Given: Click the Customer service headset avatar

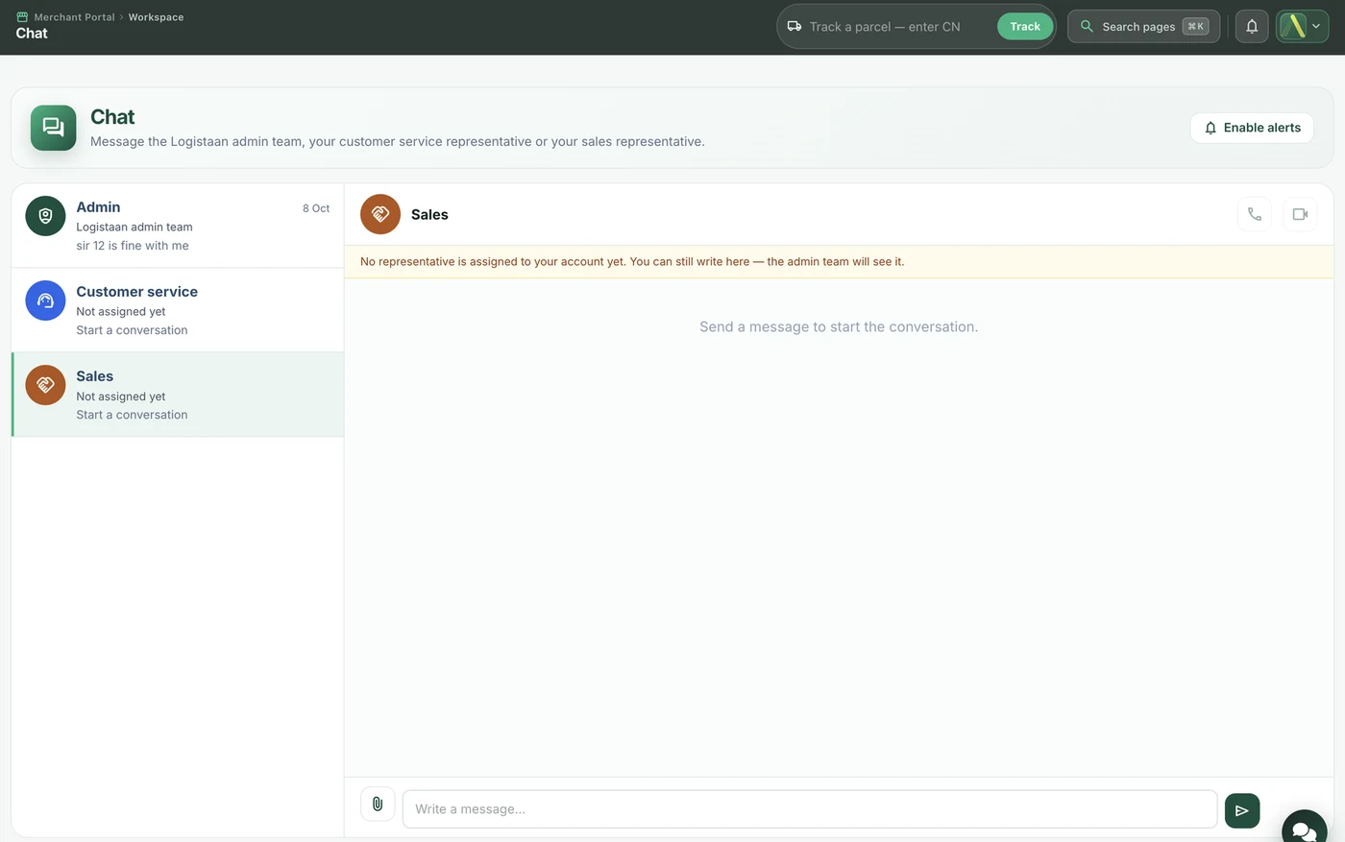Looking at the screenshot, I should [45, 301].
